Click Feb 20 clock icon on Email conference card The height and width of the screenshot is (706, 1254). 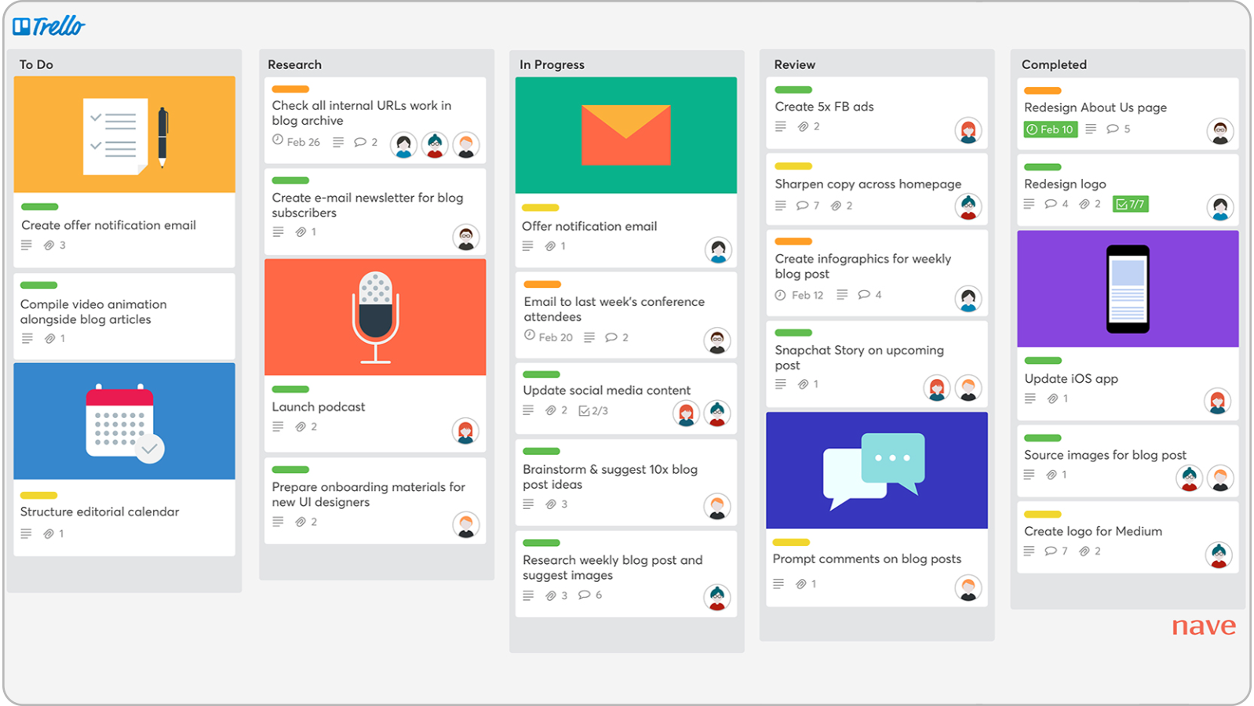[530, 335]
